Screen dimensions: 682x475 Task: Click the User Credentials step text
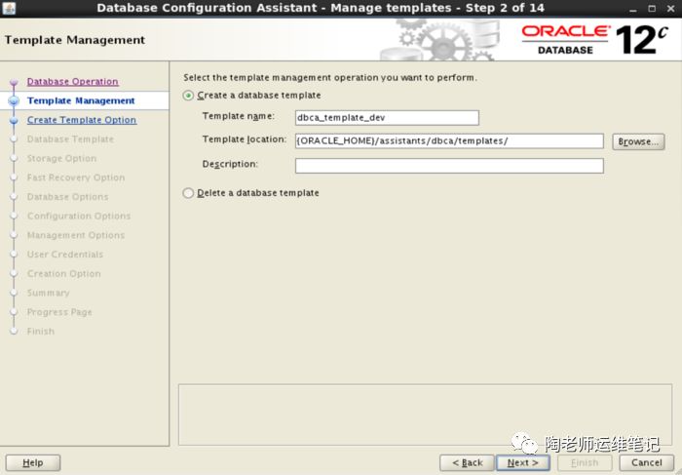click(65, 255)
